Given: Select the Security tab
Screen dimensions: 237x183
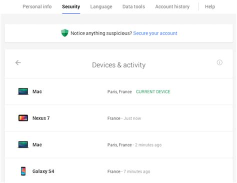Looking at the screenshot, I should pos(71,6).
